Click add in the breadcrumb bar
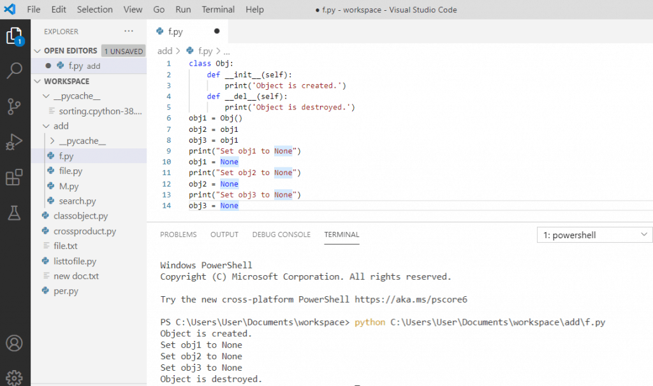 [x=165, y=50]
